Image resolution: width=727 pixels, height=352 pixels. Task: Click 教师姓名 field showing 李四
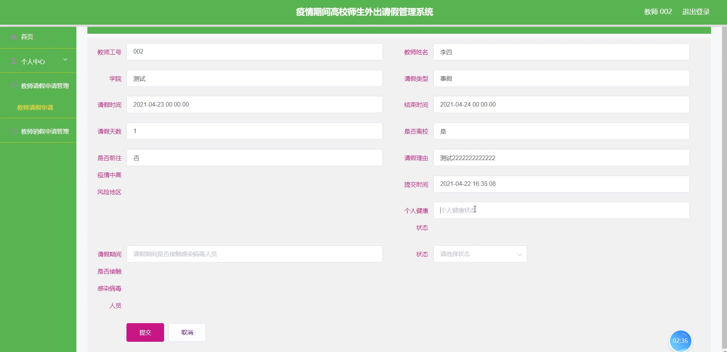point(561,52)
